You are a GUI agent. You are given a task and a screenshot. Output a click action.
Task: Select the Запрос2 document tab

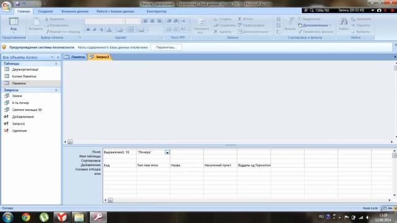99,57
